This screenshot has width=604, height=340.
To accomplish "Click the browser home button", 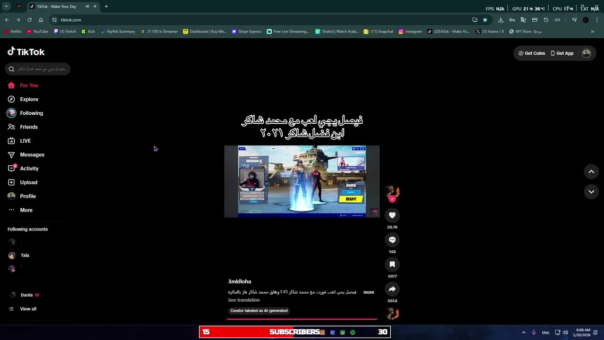I will (41, 20).
